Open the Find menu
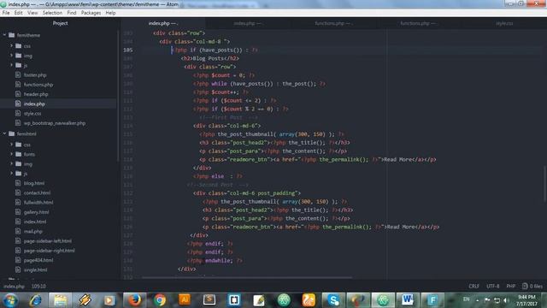The image size is (547, 308). [x=72, y=13]
